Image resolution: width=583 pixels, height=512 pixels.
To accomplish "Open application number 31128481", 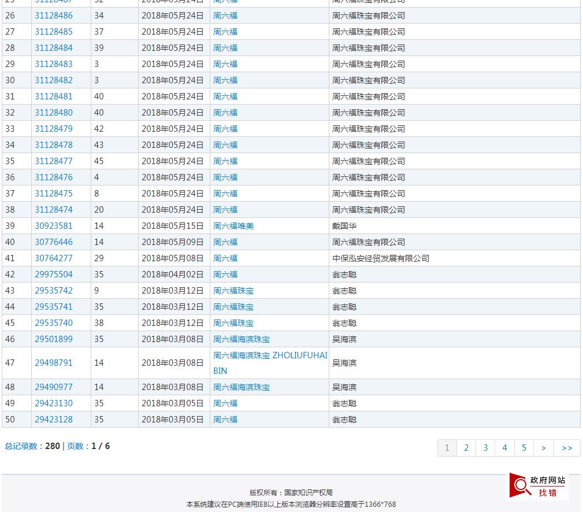I will tap(54, 97).
